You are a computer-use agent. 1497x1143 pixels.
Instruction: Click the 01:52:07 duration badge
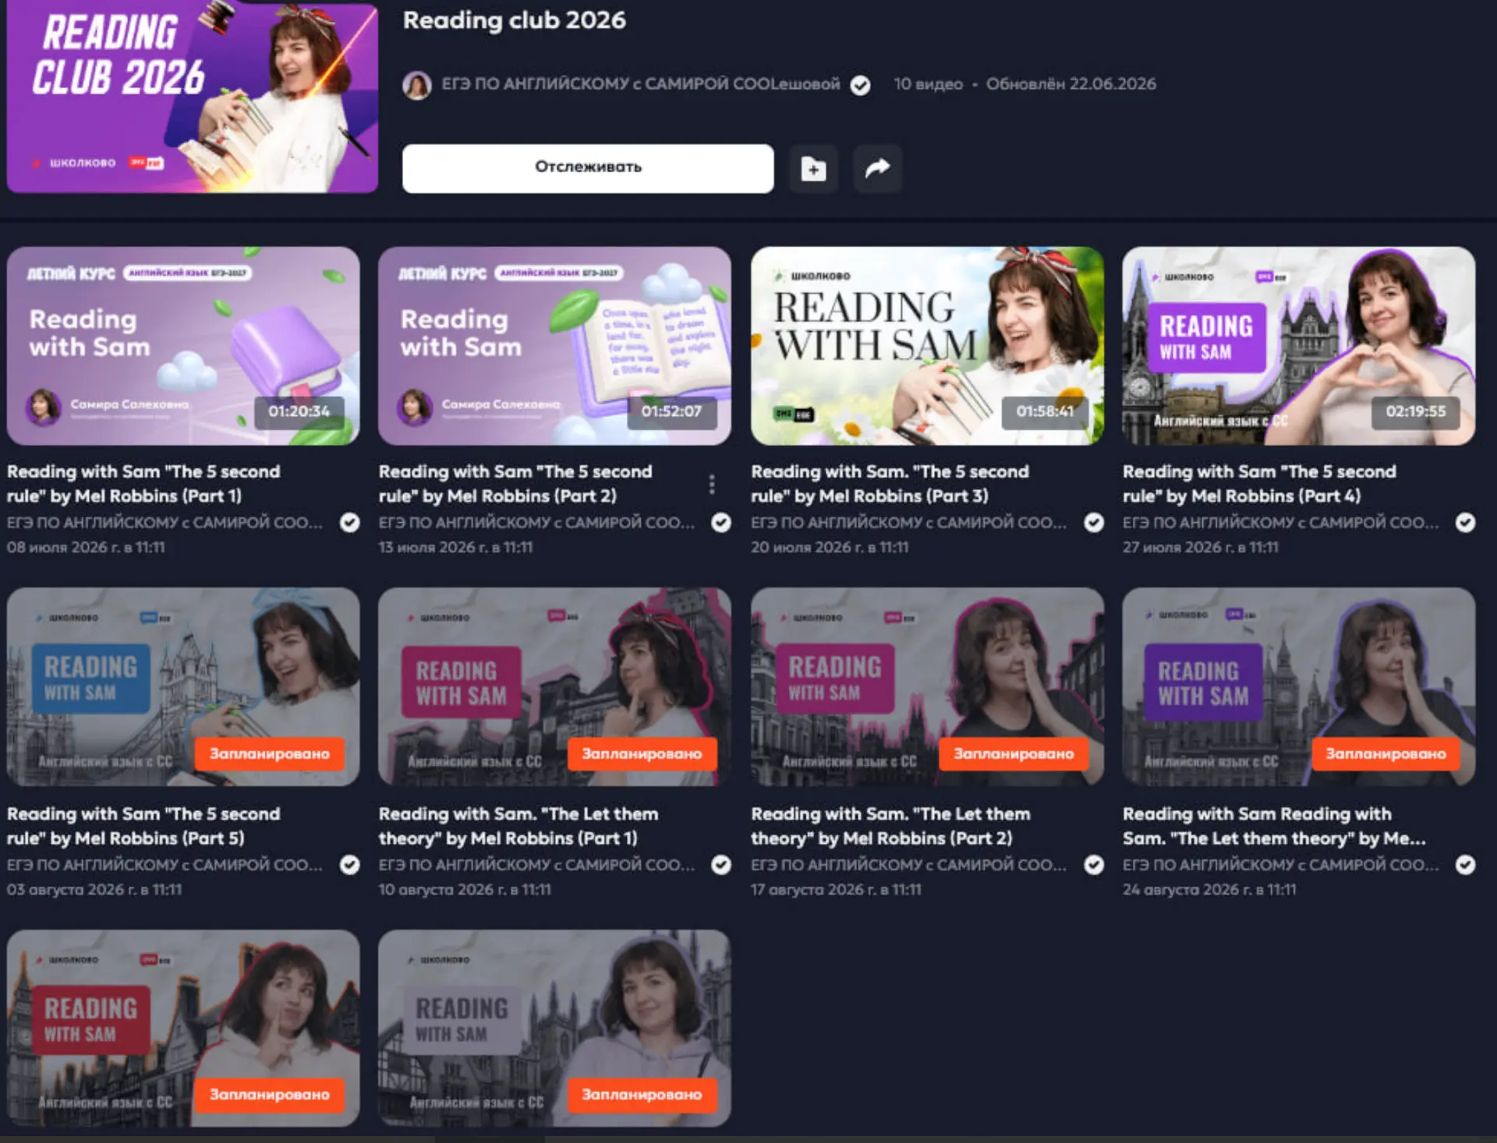pyautogui.click(x=671, y=411)
